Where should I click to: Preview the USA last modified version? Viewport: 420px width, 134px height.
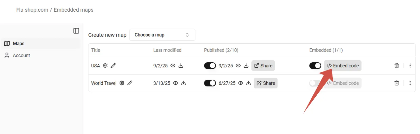[173, 66]
